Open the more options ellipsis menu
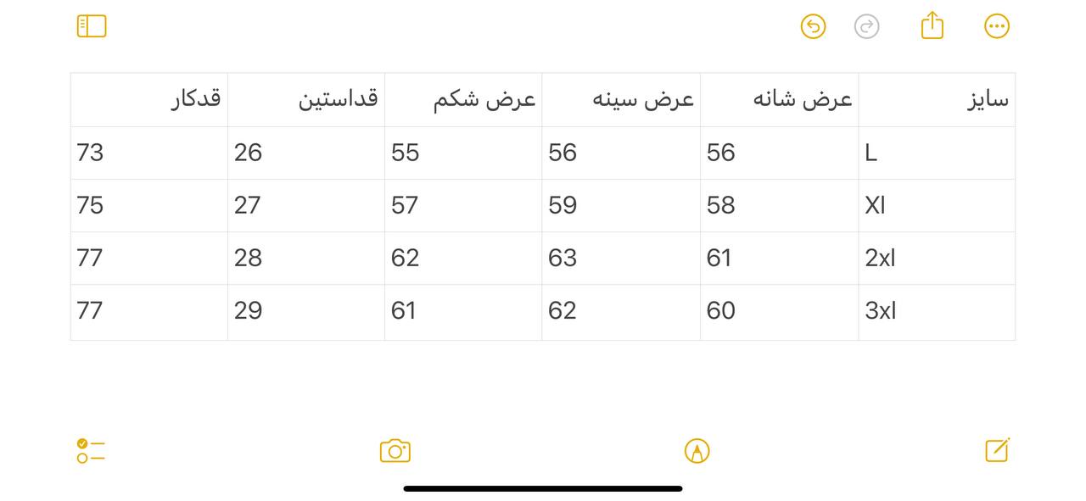The width and height of the screenshot is (1086, 501). click(x=997, y=26)
